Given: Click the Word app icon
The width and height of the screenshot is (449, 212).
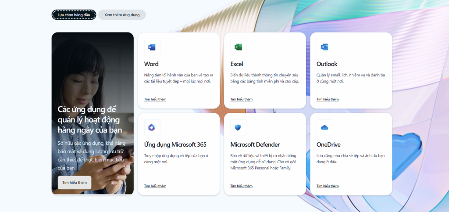Looking at the screenshot, I should pos(152,47).
